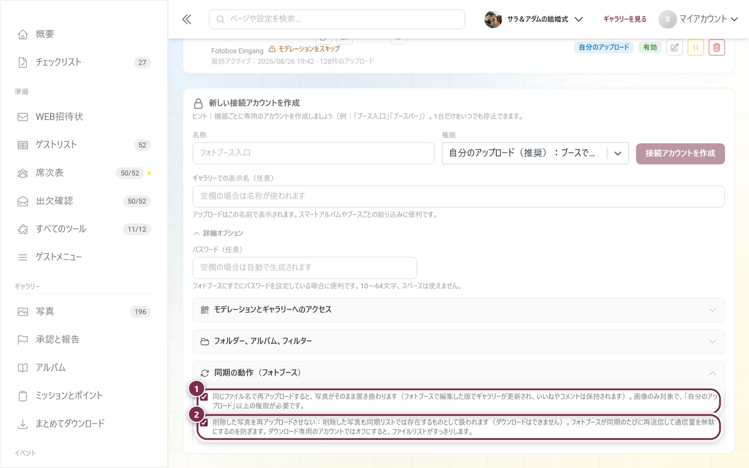The width and height of the screenshot is (749, 468).
Task: Collapse 同期の動作（フォトブース） section
Action: 458,373
